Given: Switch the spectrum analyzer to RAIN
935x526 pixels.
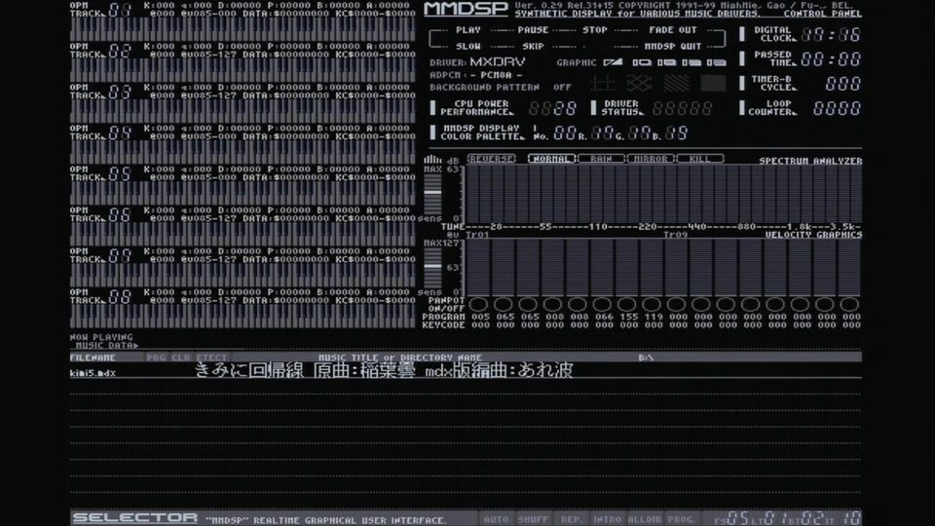Looking at the screenshot, I should 601,159.
